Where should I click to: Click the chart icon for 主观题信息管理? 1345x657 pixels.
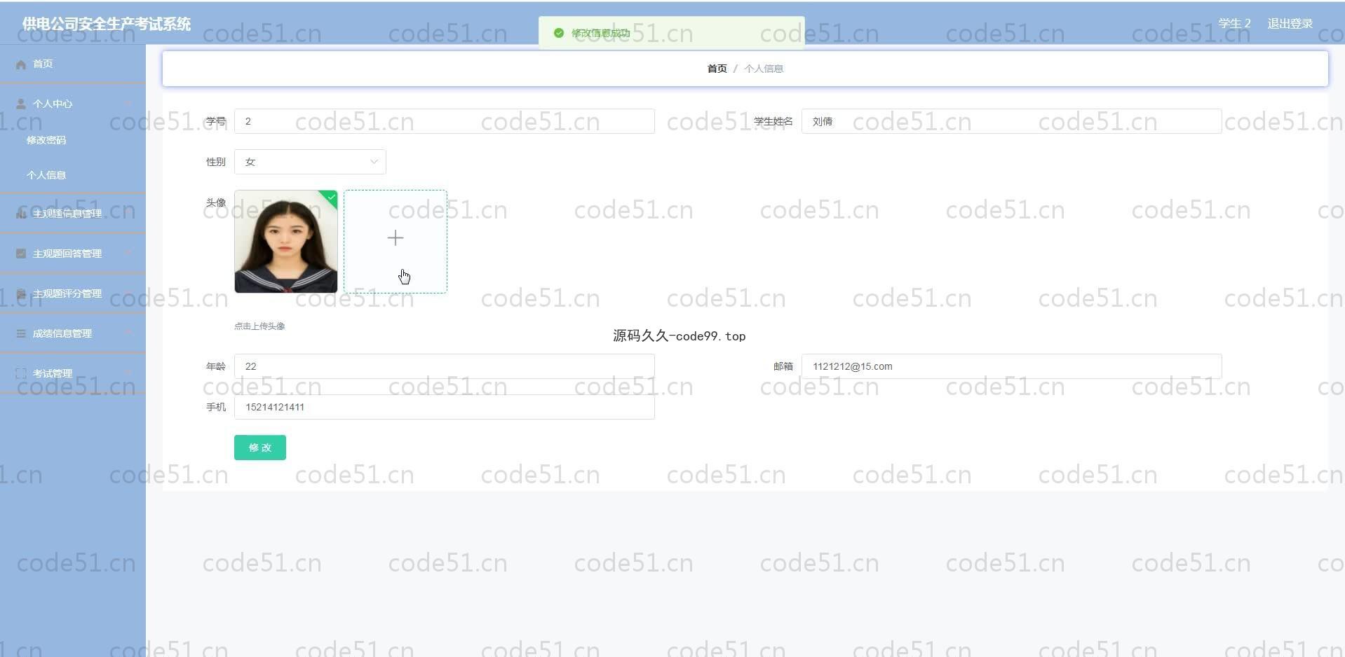[x=21, y=214]
